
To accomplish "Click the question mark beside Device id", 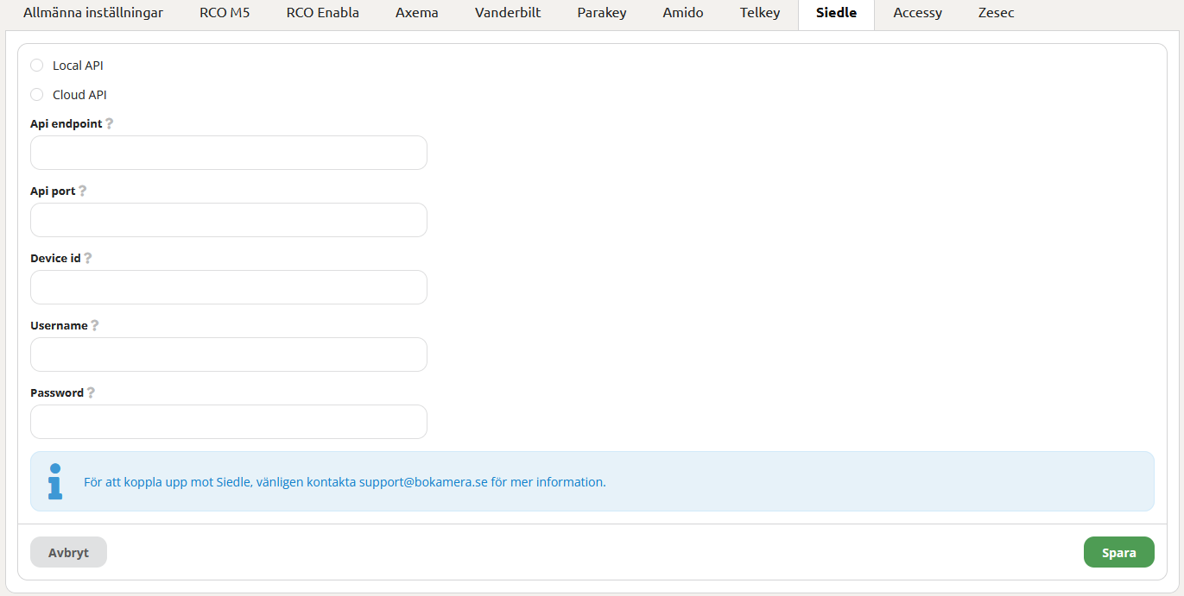I will click(88, 259).
